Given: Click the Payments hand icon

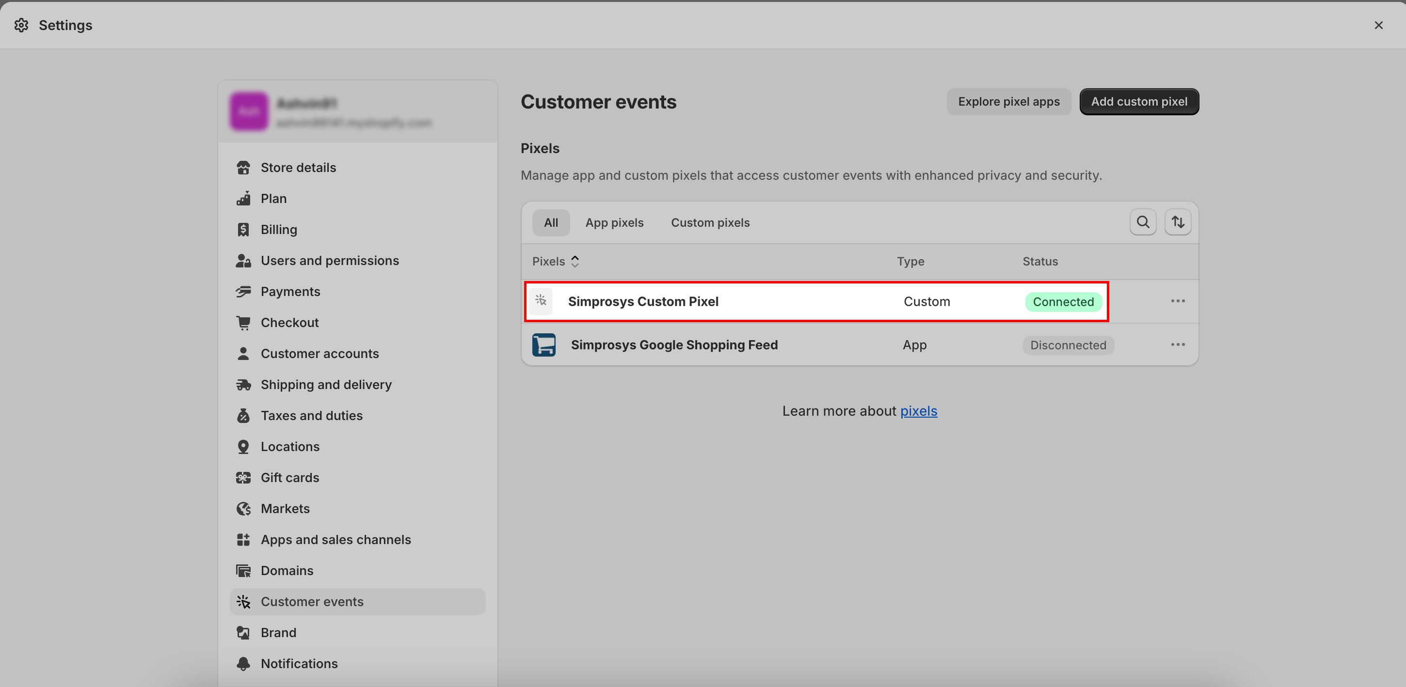Looking at the screenshot, I should tap(243, 292).
